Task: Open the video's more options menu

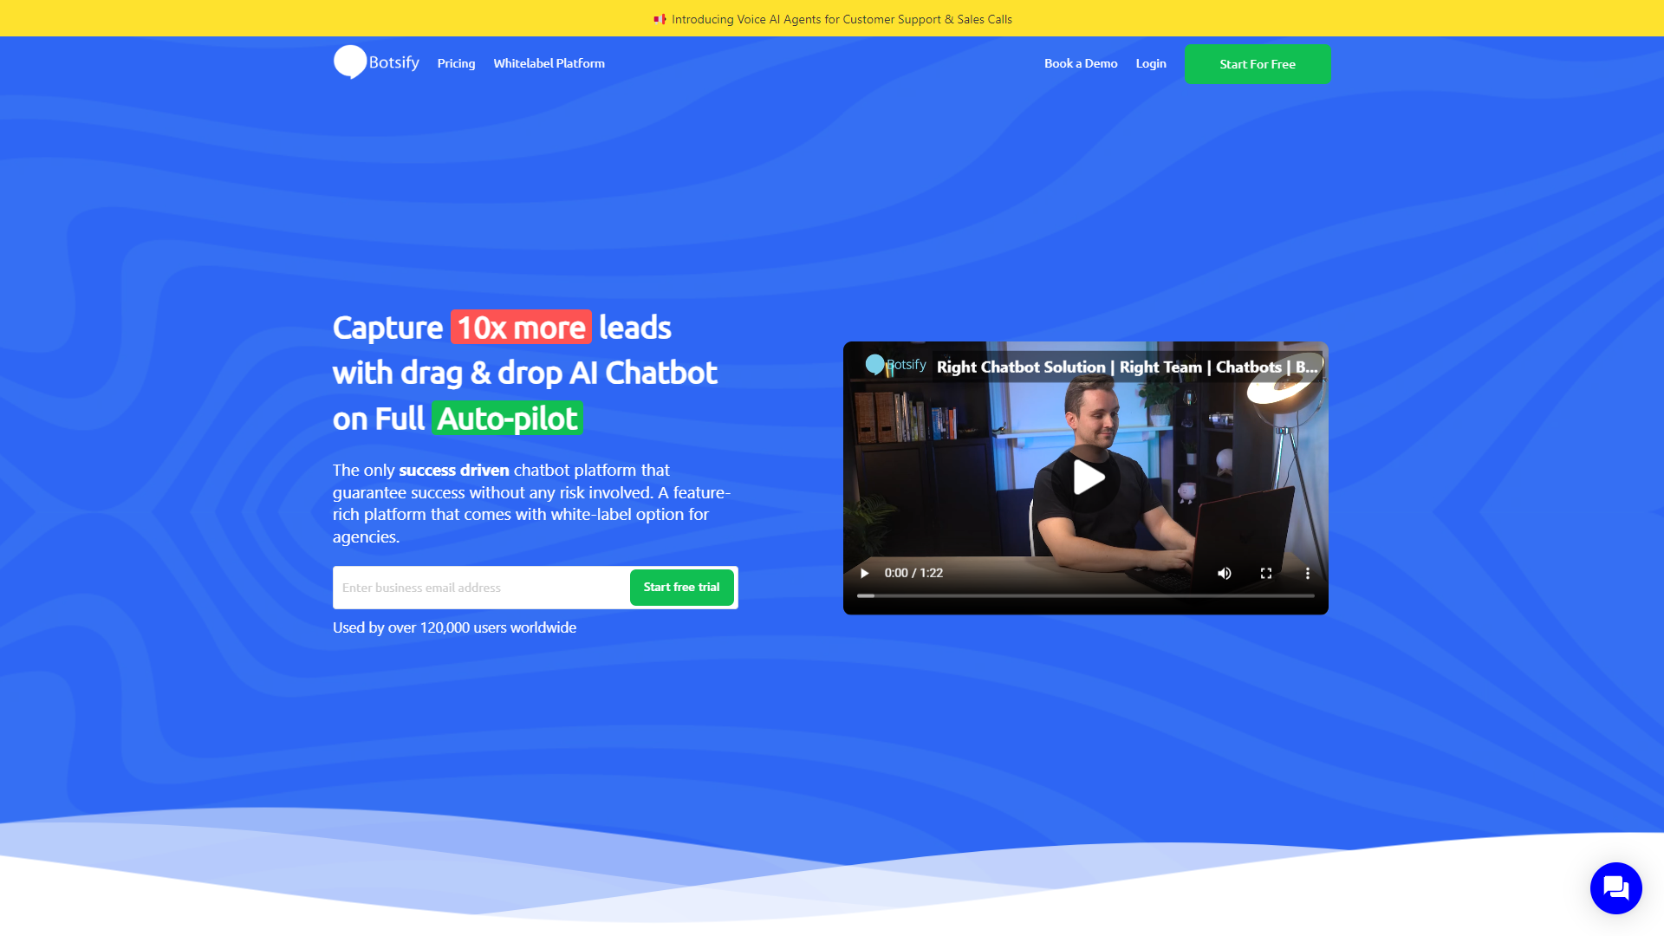Action: [1308, 573]
